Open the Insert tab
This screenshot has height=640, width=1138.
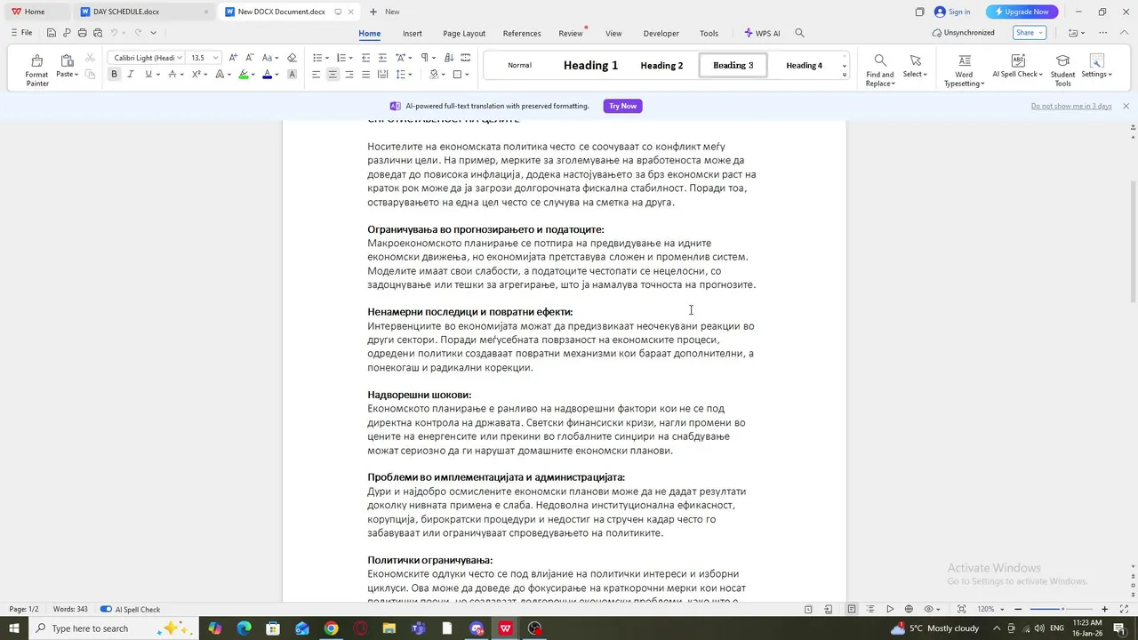(x=413, y=33)
